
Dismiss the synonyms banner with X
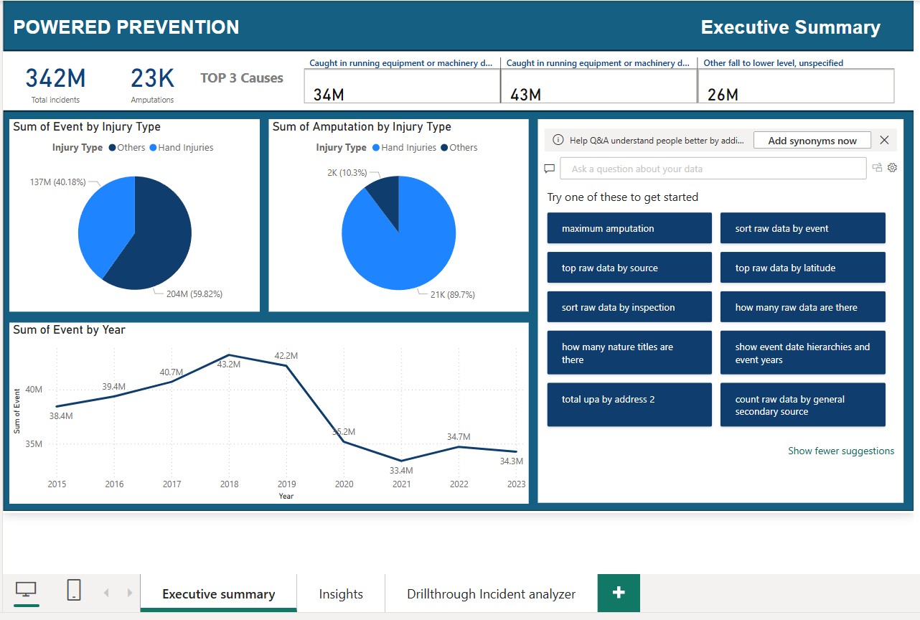pyautogui.click(x=884, y=140)
